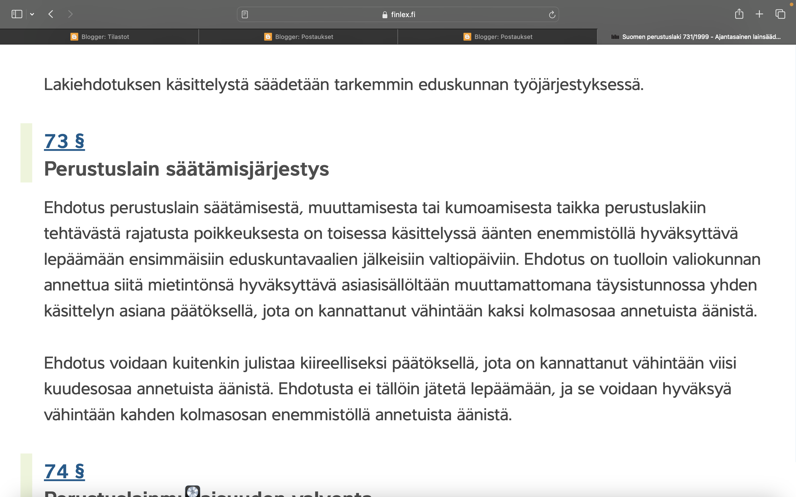
Task: Switch to the second Blogger: Postaukset tab
Action: [298, 37]
